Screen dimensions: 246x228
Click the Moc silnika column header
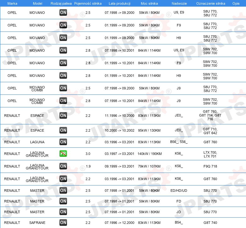click(x=149, y=3)
